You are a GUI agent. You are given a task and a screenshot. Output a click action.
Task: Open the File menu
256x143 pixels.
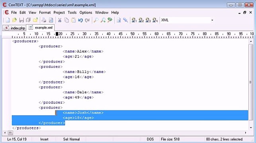point(14,13)
